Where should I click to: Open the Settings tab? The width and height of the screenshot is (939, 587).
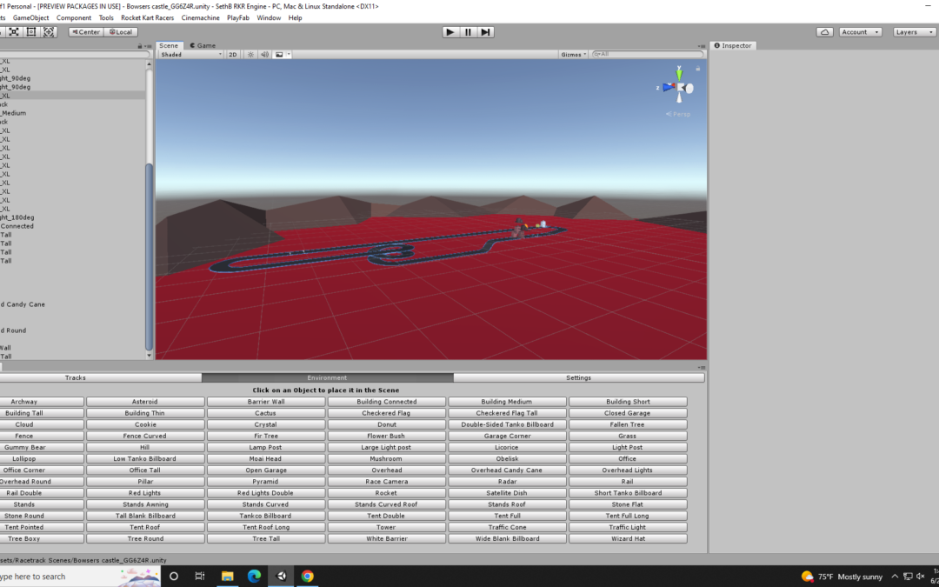[x=578, y=378]
